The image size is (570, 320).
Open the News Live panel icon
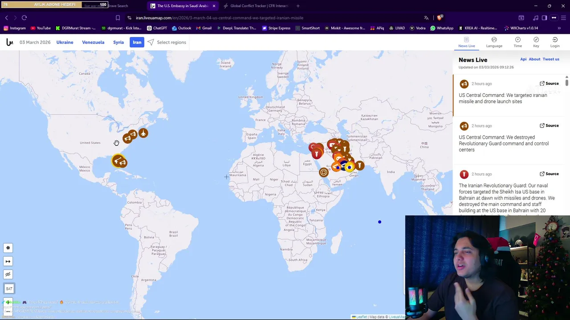pos(467,42)
